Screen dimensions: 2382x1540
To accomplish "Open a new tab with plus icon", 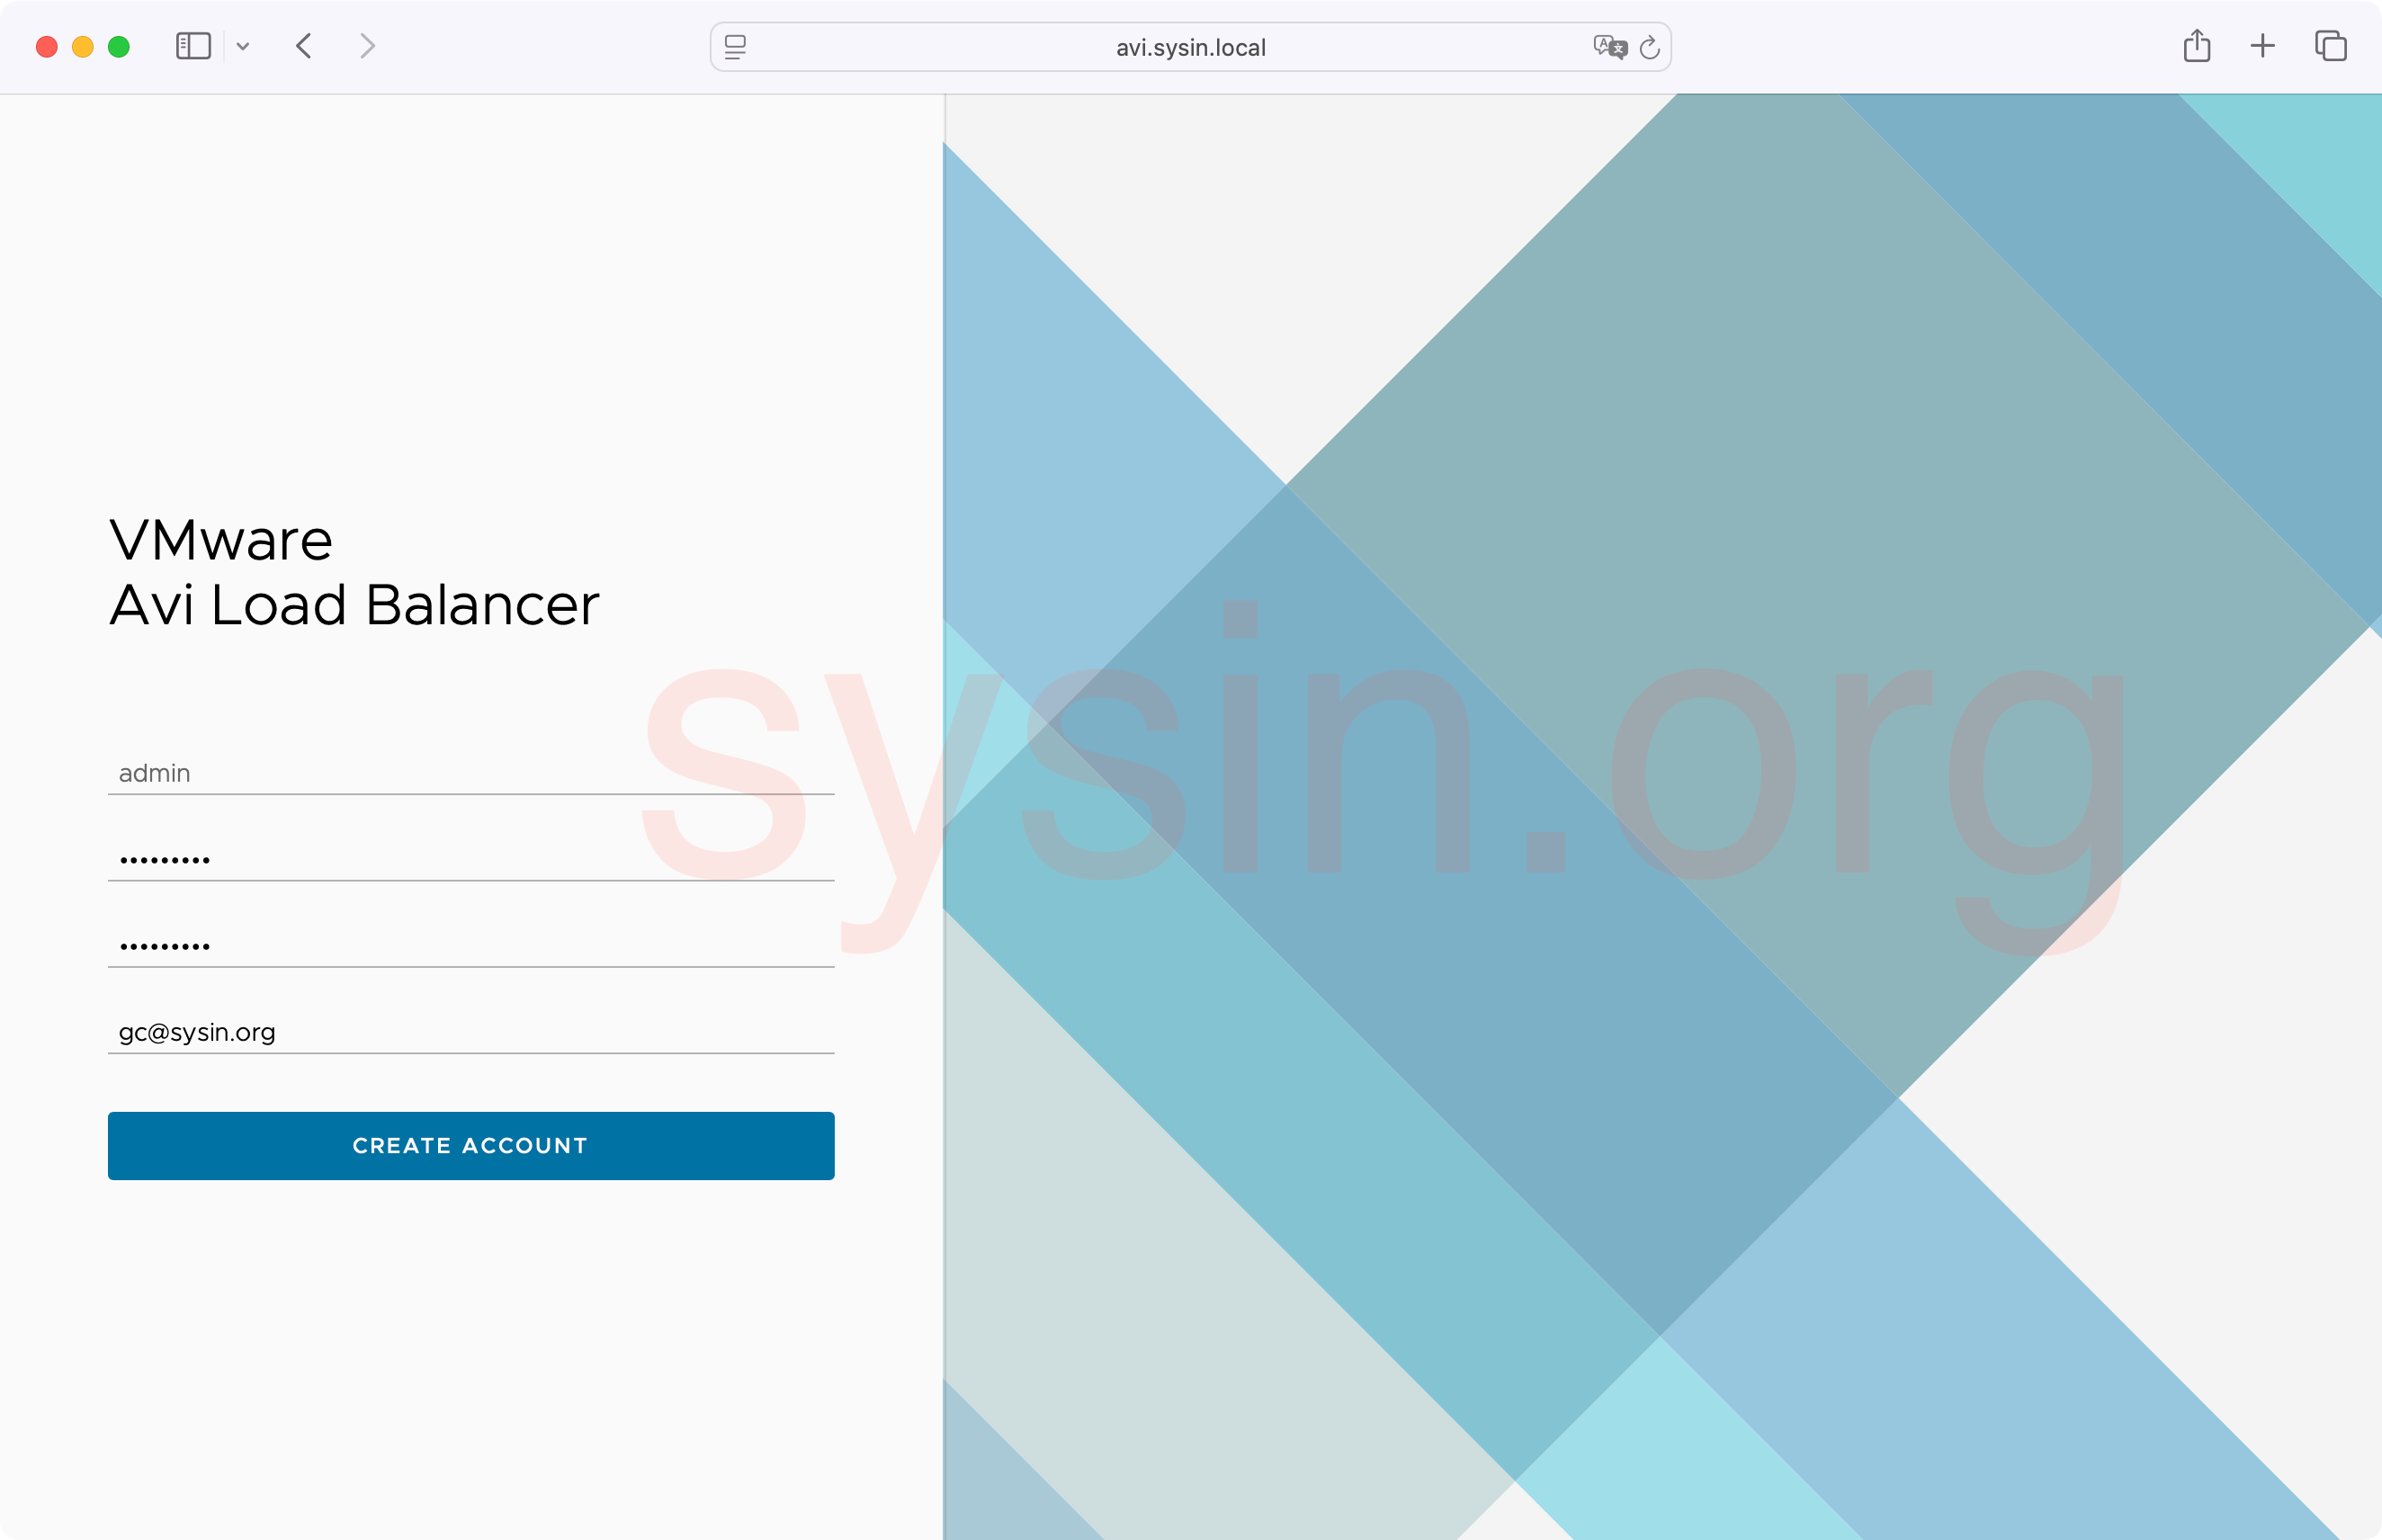I will [x=2262, y=46].
